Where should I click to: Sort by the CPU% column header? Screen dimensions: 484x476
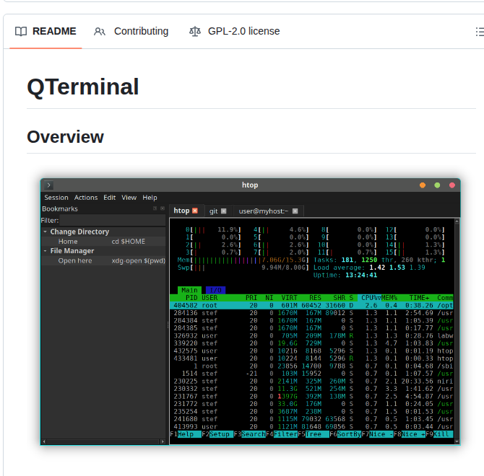click(369, 298)
